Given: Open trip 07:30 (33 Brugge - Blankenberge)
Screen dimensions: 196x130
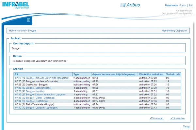Looking at the screenshot, I should [x=33, y=88].
